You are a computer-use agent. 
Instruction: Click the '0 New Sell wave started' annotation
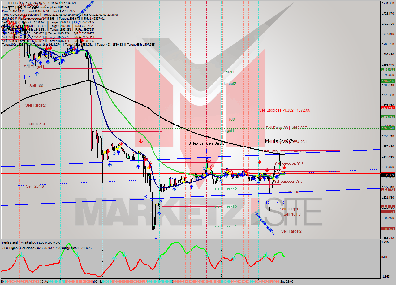[207, 143]
